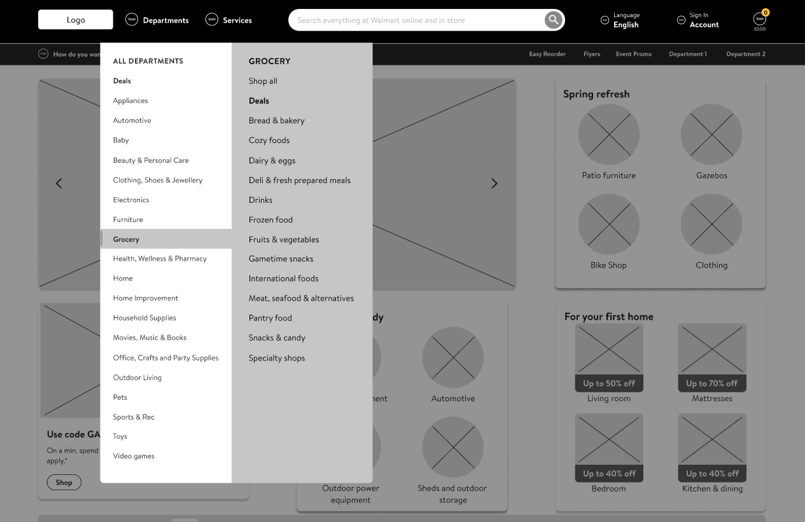This screenshot has width=805, height=522.
Task: Click Shop all under Grocery
Action: (x=263, y=81)
